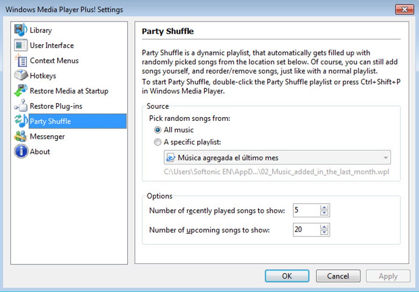Screen dimensions: 419x292
Task: Click the Cancel button
Action: [x=338, y=276]
